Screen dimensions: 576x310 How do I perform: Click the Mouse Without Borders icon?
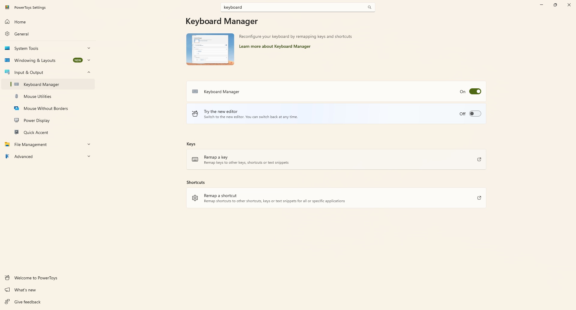17,108
